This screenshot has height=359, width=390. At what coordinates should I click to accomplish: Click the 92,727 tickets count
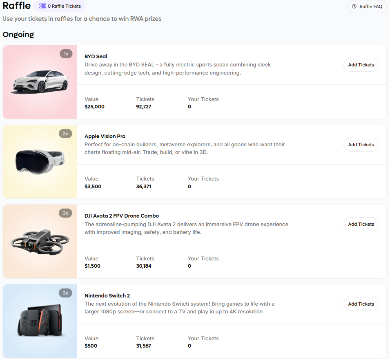143,107
